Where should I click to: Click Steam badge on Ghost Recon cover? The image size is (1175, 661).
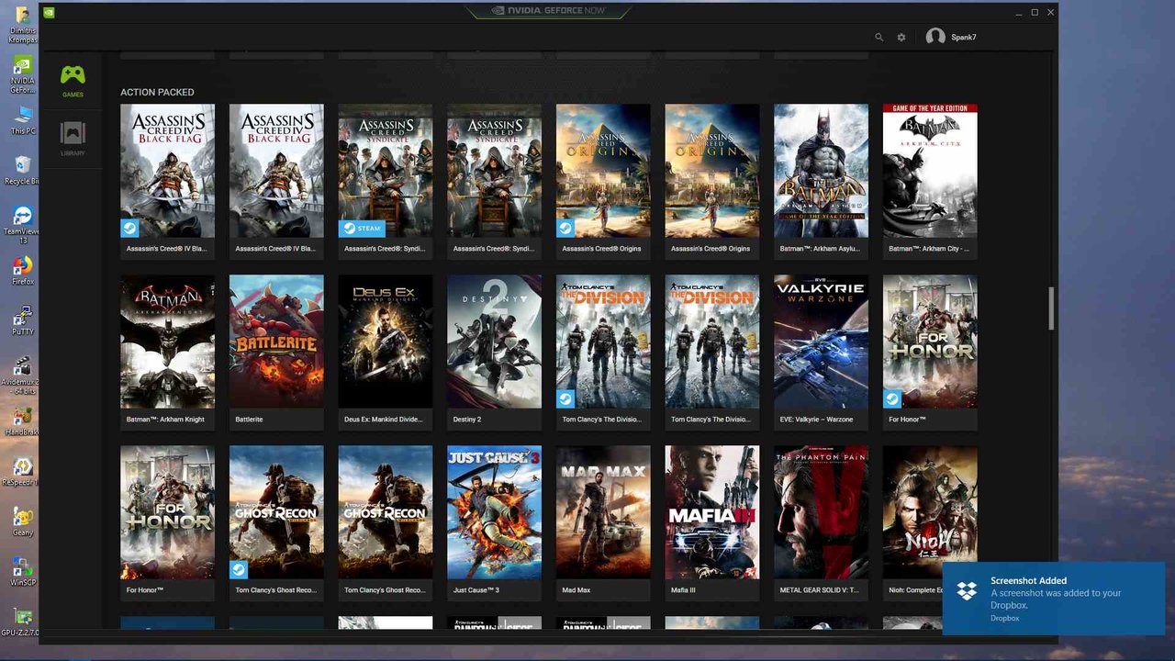click(x=239, y=570)
